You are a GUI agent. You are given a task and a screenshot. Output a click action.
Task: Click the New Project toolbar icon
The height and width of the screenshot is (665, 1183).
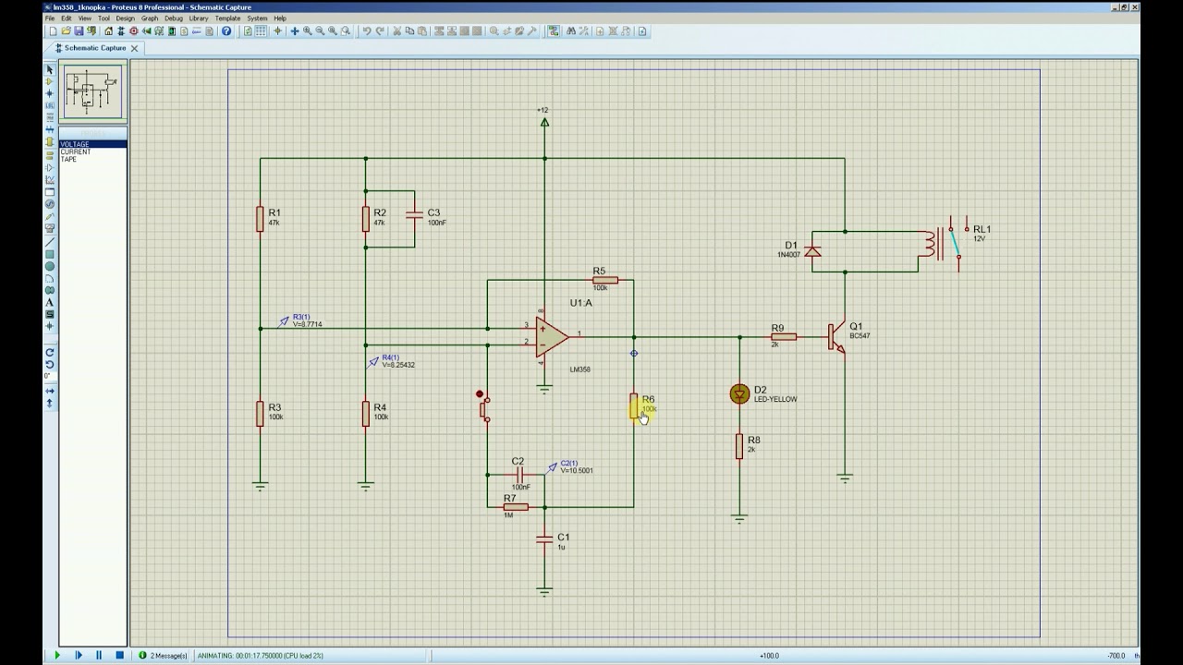pyautogui.click(x=53, y=30)
